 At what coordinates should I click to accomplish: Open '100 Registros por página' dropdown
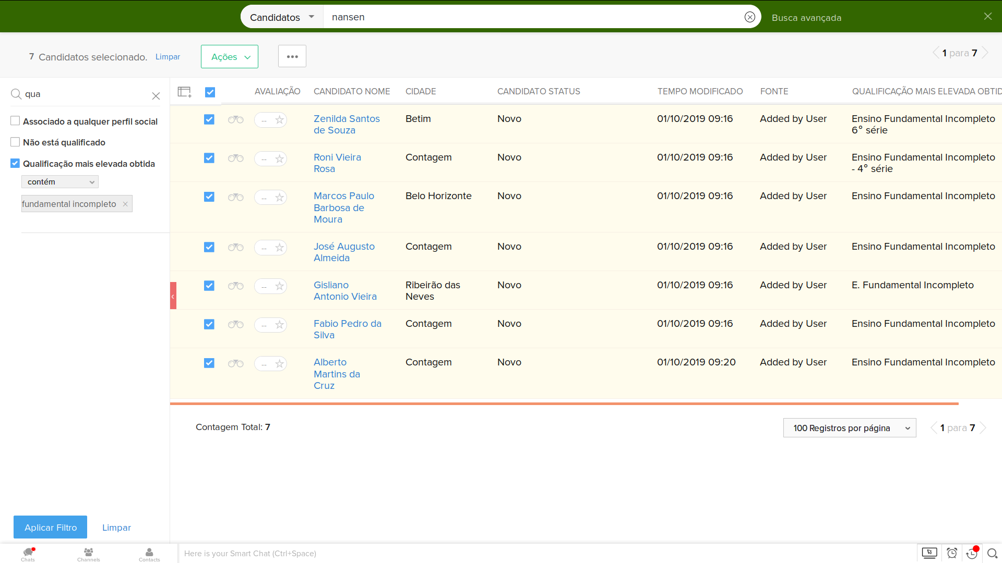point(849,428)
